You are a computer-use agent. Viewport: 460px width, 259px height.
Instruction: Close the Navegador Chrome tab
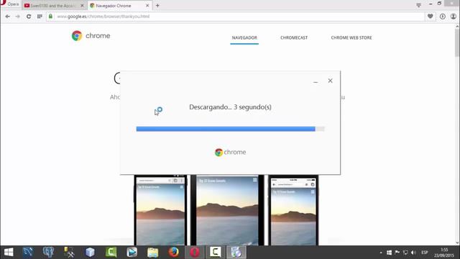click(147, 6)
